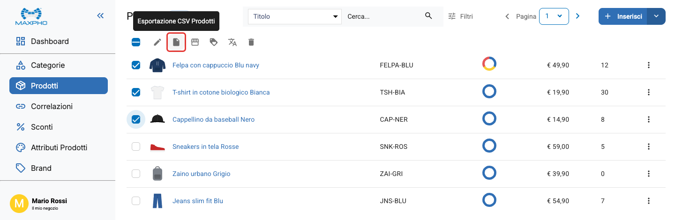This screenshot has height=220, width=675.
Task: Open actions menu for T-shirt in cotone
Action: pyautogui.click(x=649, y=92)
